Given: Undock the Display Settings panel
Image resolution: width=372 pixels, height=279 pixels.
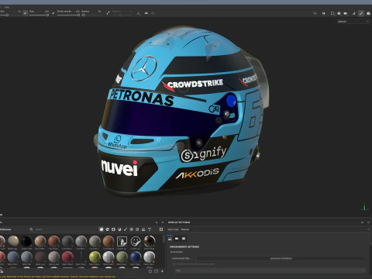Looking at the screenshot, I should tap(363, 222).
